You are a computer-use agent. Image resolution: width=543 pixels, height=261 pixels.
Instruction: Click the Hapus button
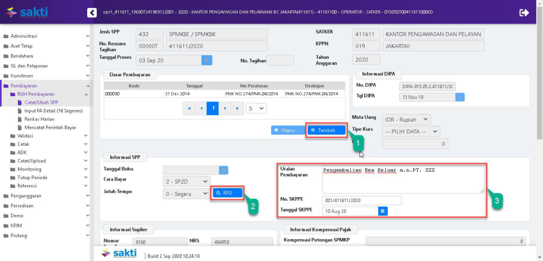288,130
